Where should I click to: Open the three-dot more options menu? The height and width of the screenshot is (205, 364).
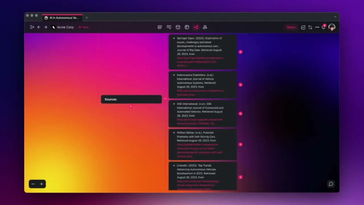click(x=317, y=27)
